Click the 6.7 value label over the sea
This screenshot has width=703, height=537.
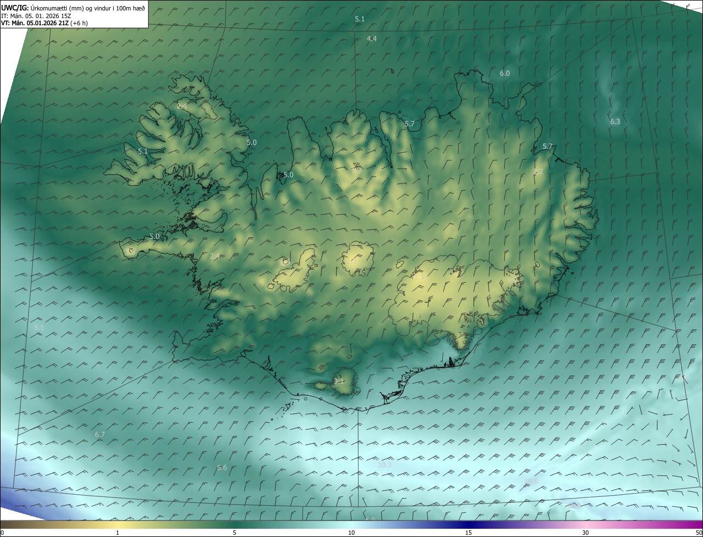pos(100,434)
